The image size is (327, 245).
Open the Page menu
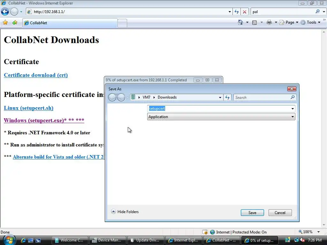tap(289, 22)
